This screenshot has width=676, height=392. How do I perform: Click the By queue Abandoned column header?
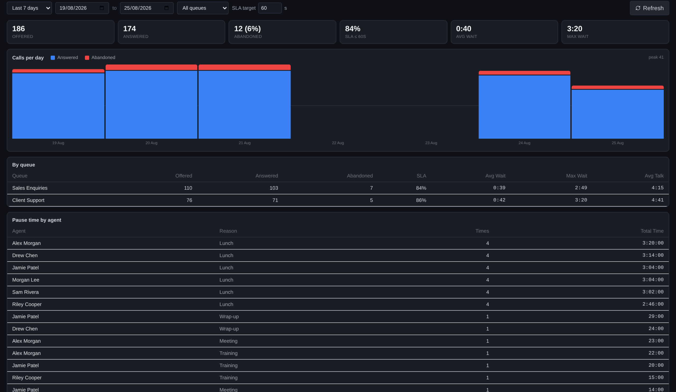coord(360,176)
